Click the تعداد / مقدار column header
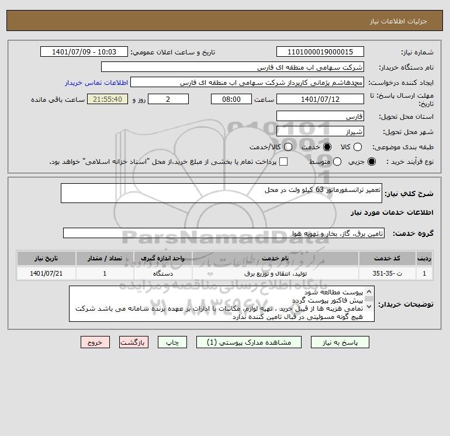The height and width of the screenshot is (436, 450). [105, 258]
